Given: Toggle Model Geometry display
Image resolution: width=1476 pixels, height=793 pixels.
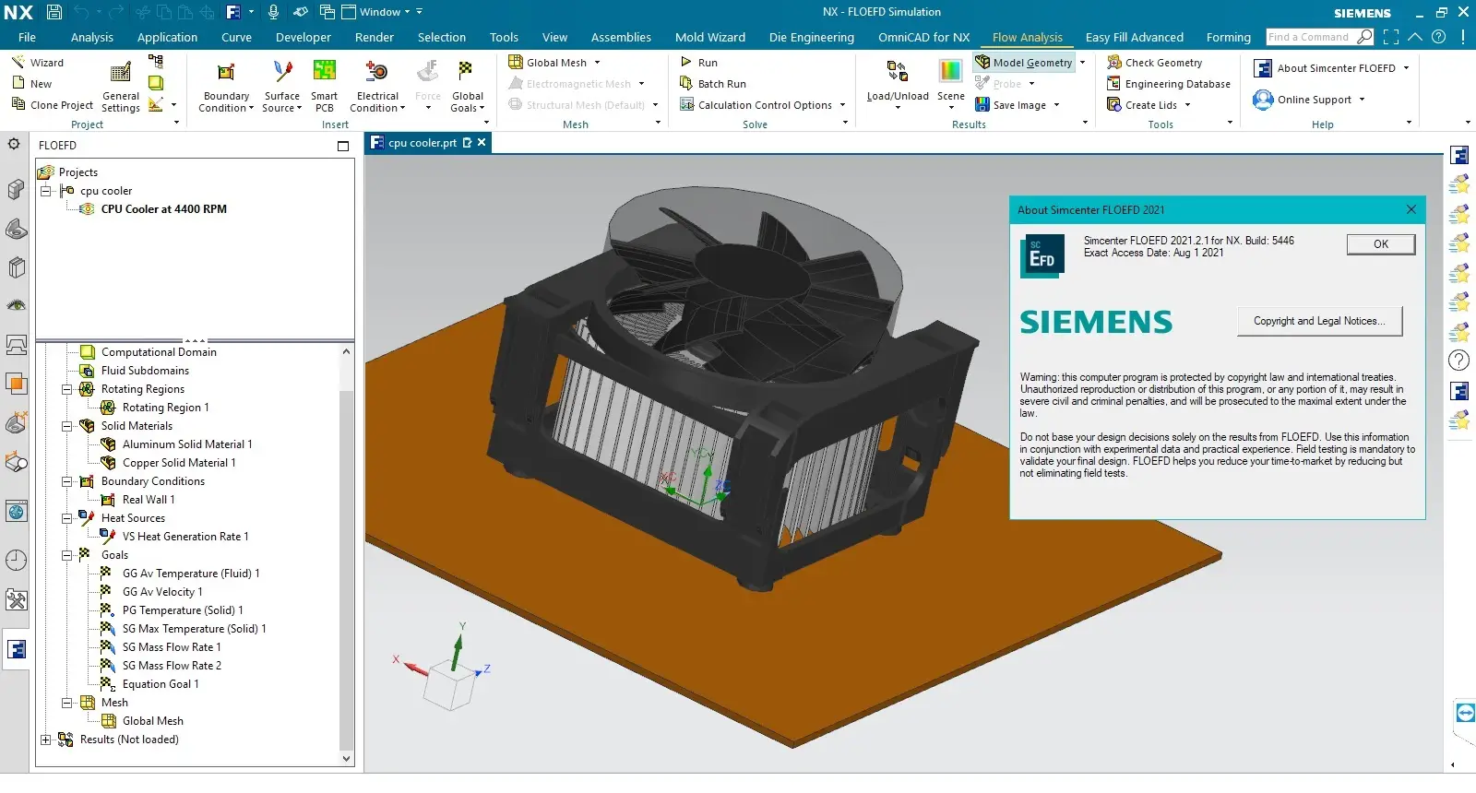Looking at the screenshot, I should (1024, 63).
